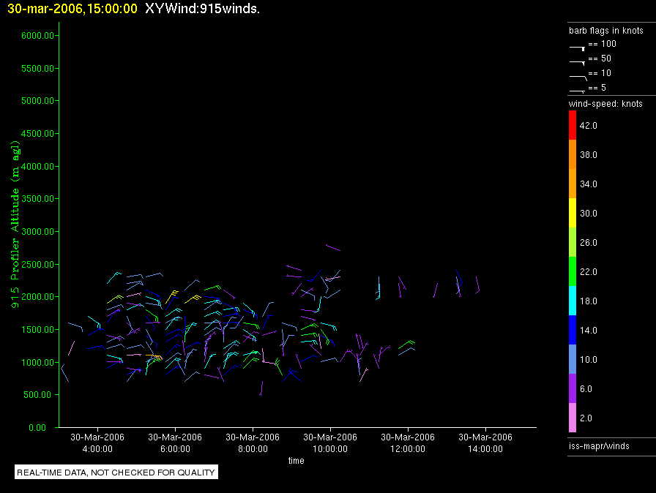656x493 pixels.
Task: Select the blue 14.0 knots color band
Action: pyautogui.click(x=573, y=330)
